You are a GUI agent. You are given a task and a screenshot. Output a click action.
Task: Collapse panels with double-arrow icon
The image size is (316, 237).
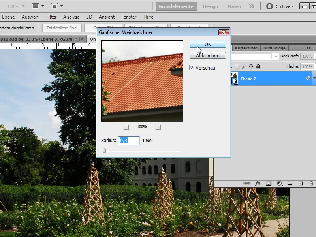click(309, 48)
